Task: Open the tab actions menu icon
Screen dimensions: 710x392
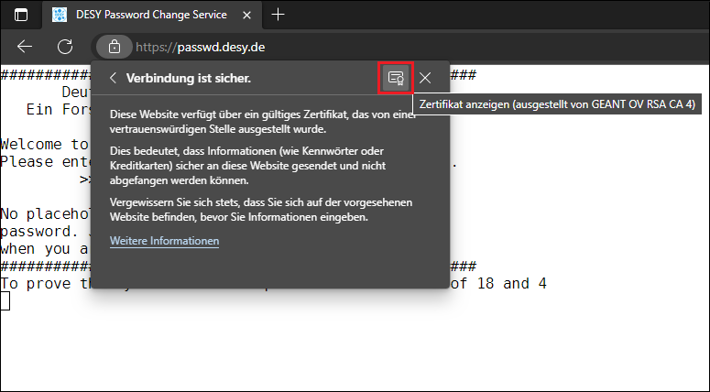Action: tap(21, 15)
